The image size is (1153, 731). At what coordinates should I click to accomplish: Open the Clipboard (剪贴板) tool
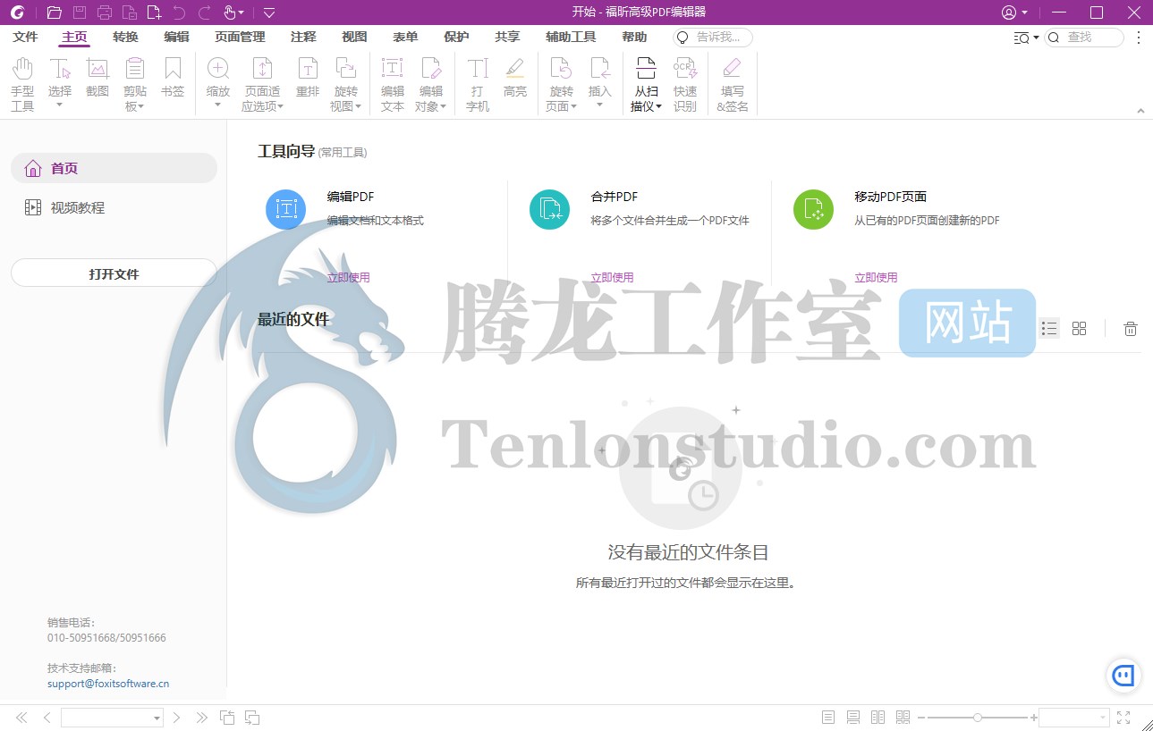pyautogui.click(x=135, y=85)
